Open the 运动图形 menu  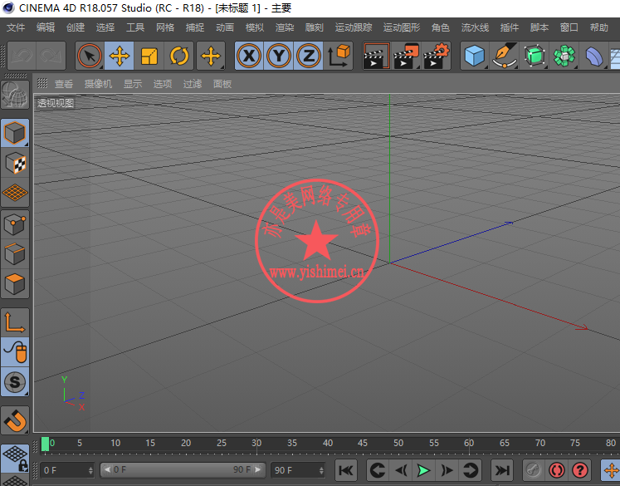coord(402,27)
